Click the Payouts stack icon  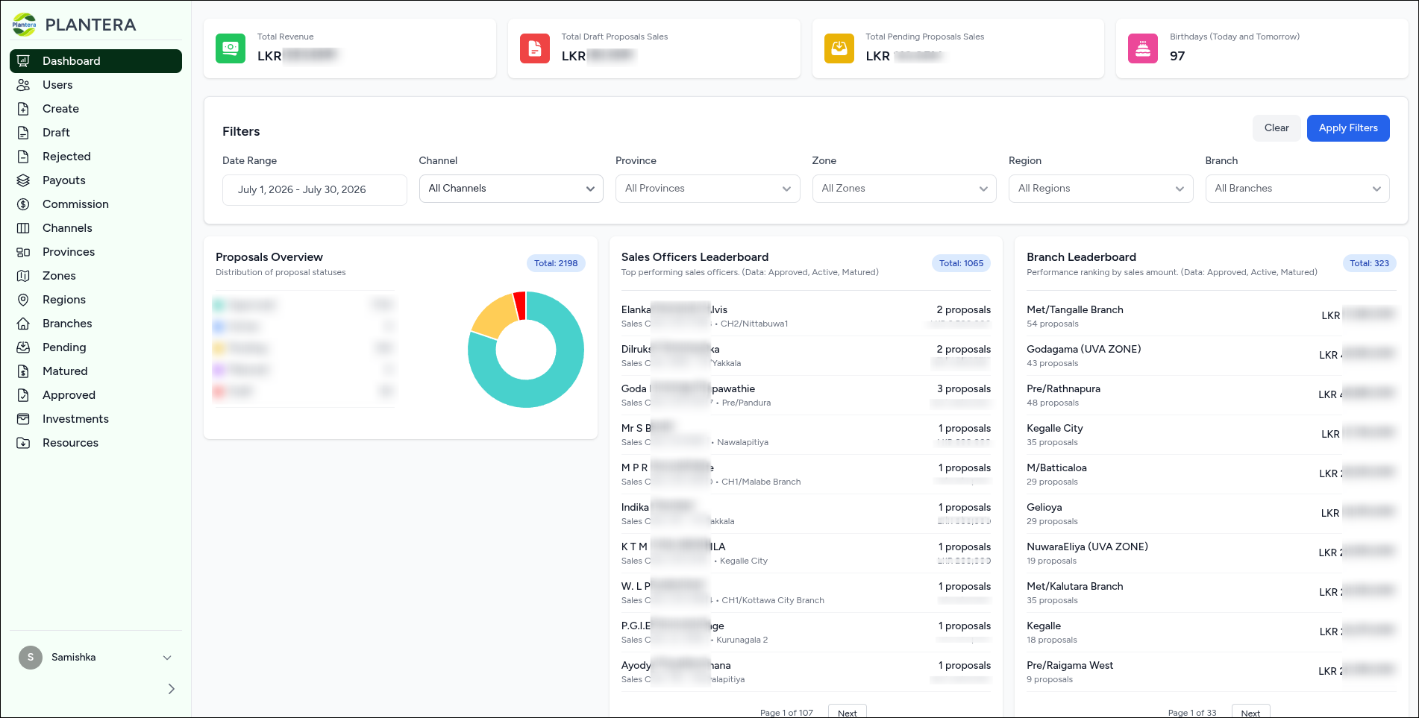(23, 180)
